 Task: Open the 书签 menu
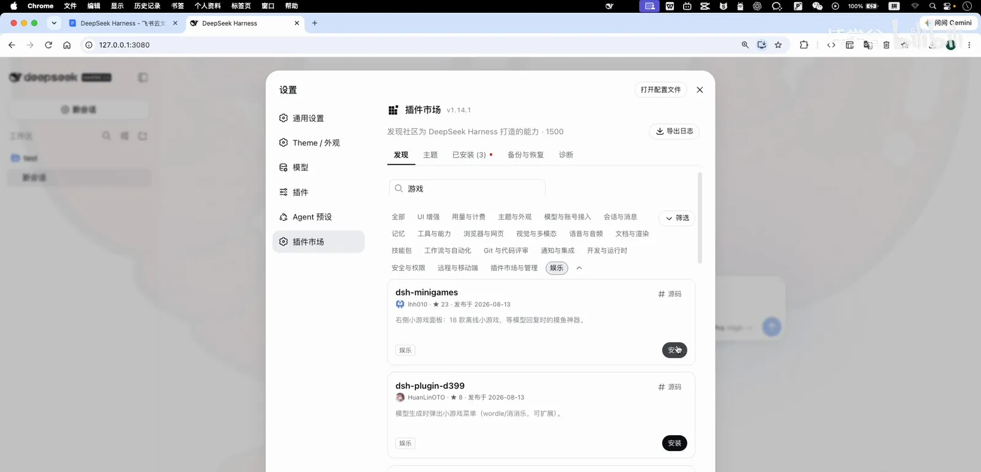177,6
